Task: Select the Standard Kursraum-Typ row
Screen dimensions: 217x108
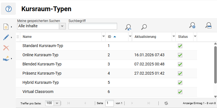Action: (106, 46)
